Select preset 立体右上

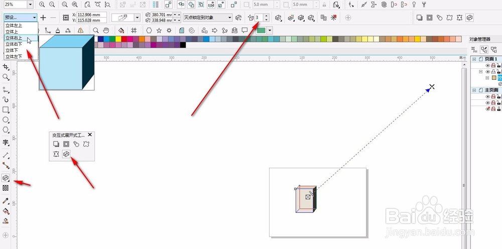point(21,38)
